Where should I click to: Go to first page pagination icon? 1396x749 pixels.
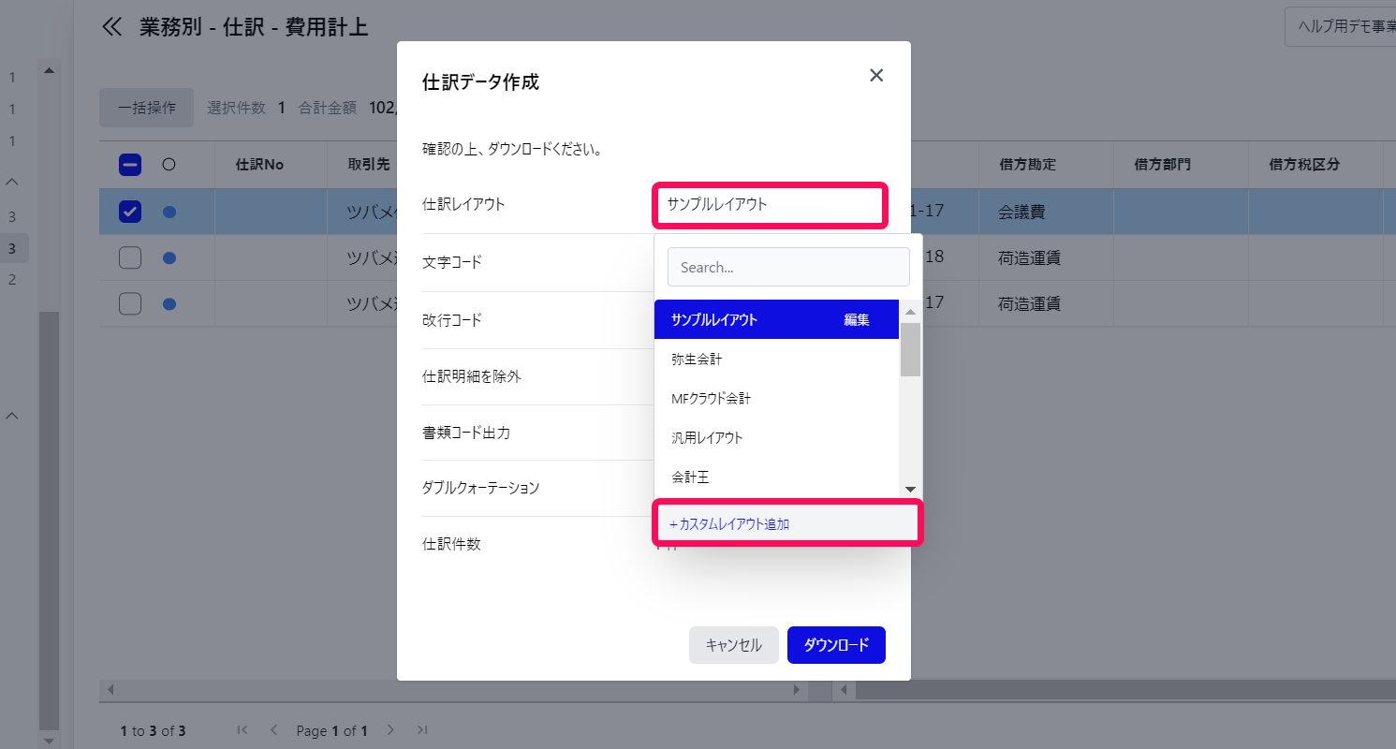pos(242,730)
